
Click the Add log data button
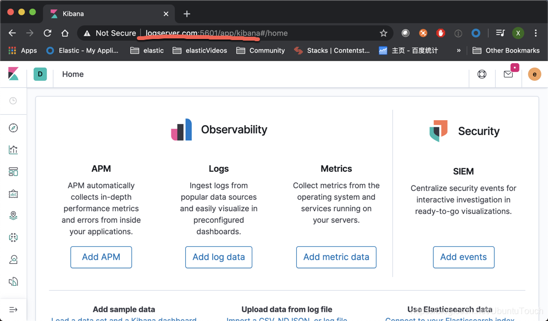click(x=219, y=257)
